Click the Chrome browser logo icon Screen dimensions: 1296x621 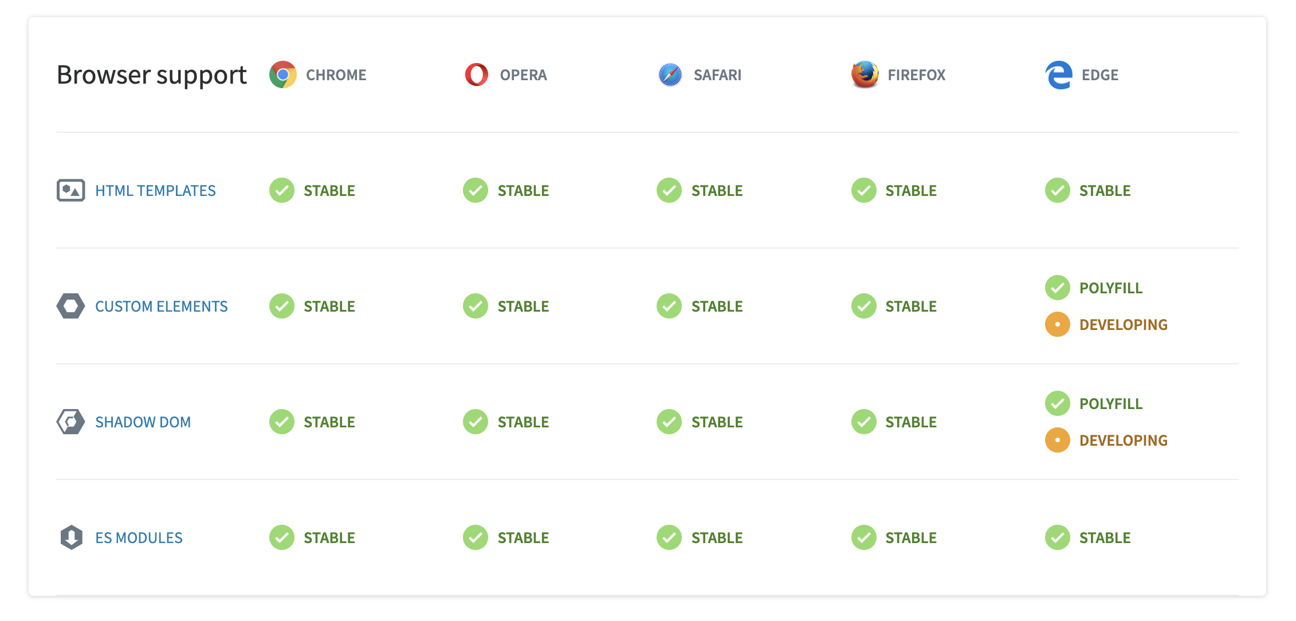point(282,74)
